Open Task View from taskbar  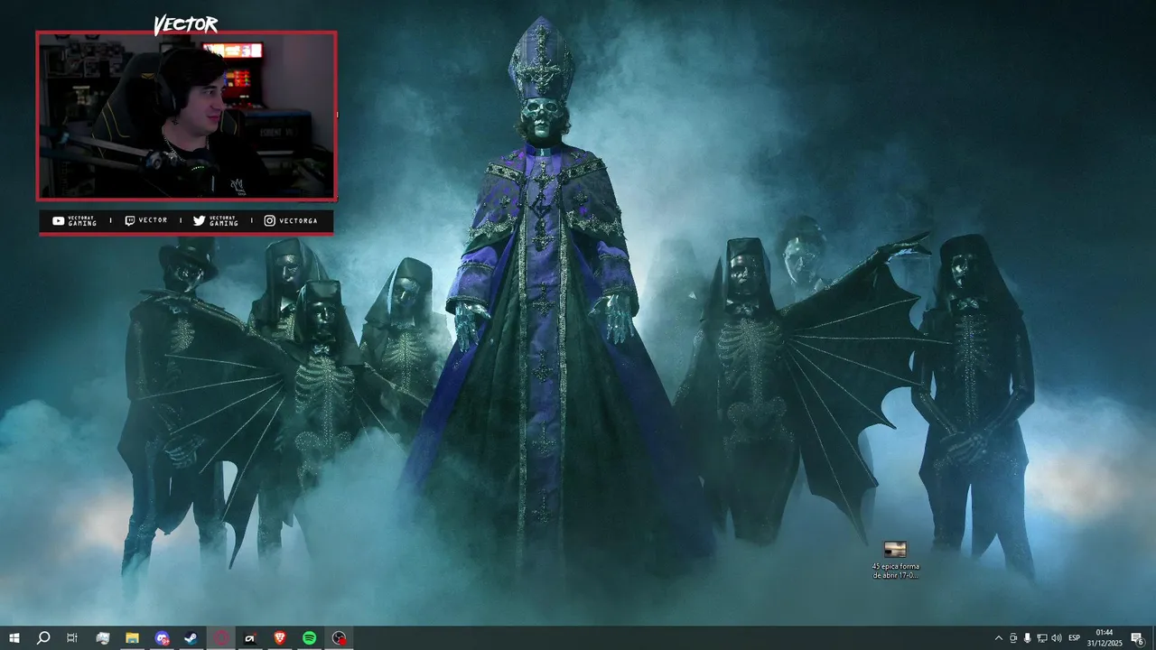pos(72,638)
